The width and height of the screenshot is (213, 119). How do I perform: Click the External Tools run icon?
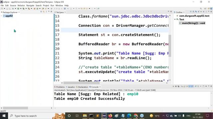29,9
